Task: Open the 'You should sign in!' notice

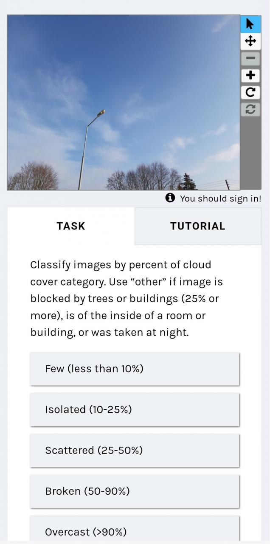Action: (220, 198)
